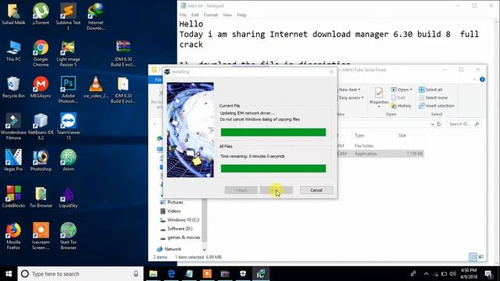Screen dimensions: 500x281
Task: Open the Action Center notification icon
Action: pyautogui.click(x=488, y=274)
